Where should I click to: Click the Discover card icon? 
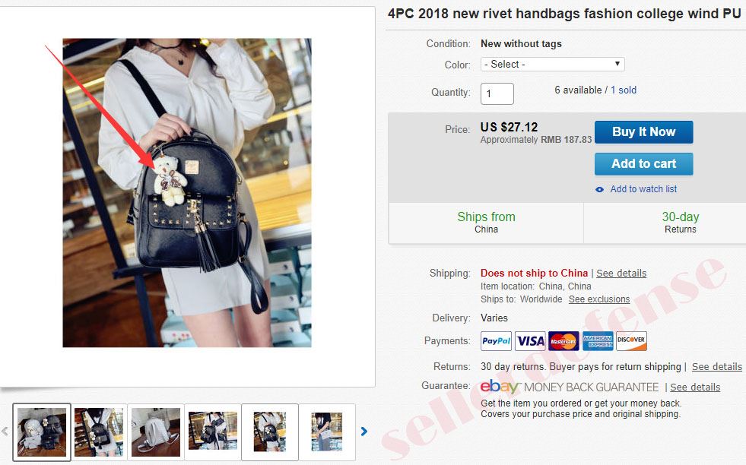pyautogui.click(x=631, y=341)
